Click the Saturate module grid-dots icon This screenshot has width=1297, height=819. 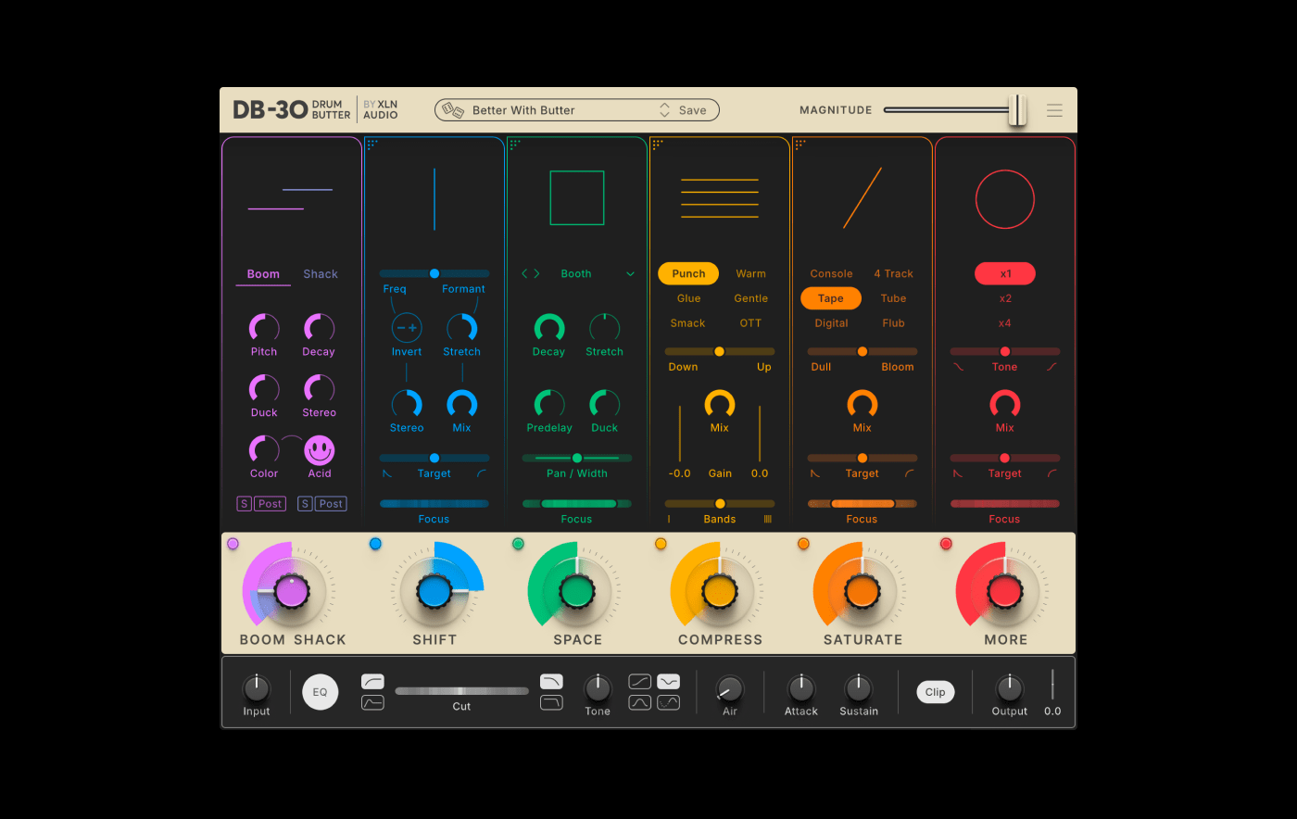[800, 145]
